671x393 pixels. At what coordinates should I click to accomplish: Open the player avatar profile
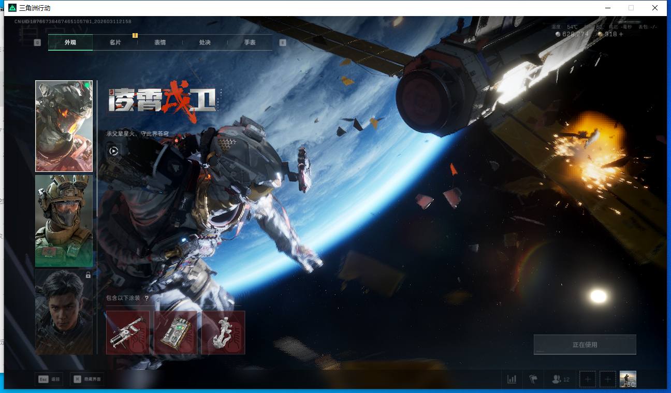[628, 380]
